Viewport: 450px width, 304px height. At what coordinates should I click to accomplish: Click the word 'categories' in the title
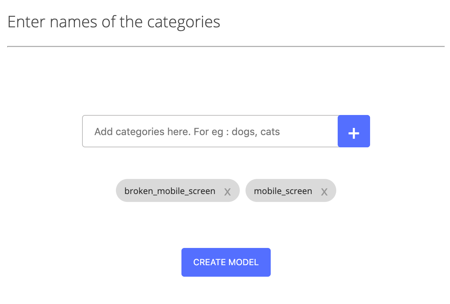coord(184,22)
